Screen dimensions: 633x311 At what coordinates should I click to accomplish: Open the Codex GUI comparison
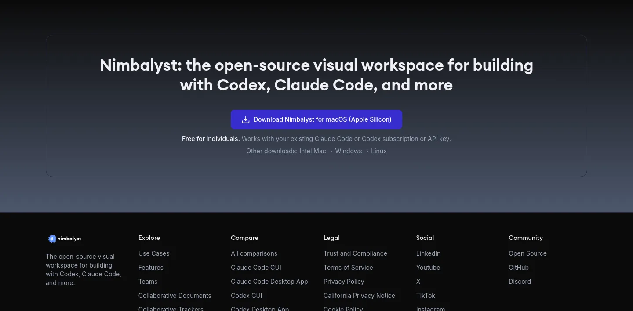click(247, 296)
